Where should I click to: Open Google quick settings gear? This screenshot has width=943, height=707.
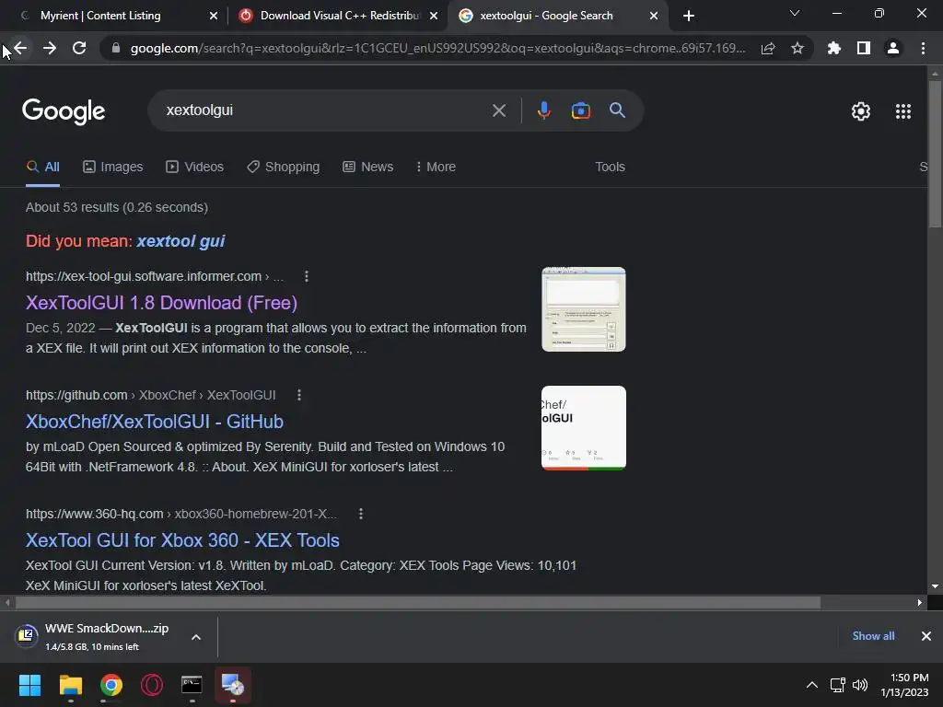point(861,111)
